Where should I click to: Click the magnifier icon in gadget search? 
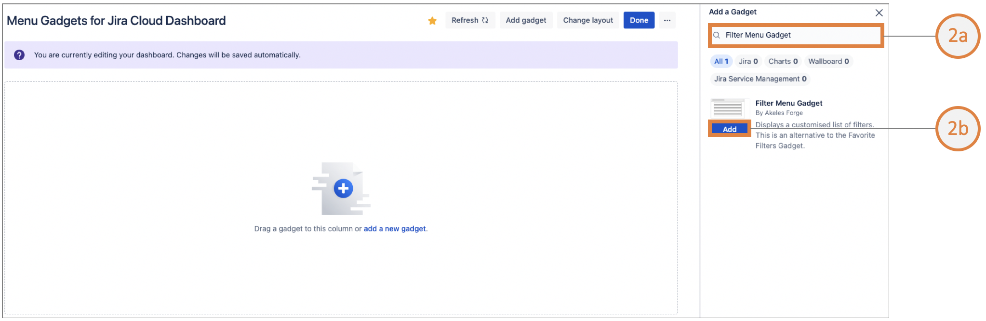pos(717,35)
